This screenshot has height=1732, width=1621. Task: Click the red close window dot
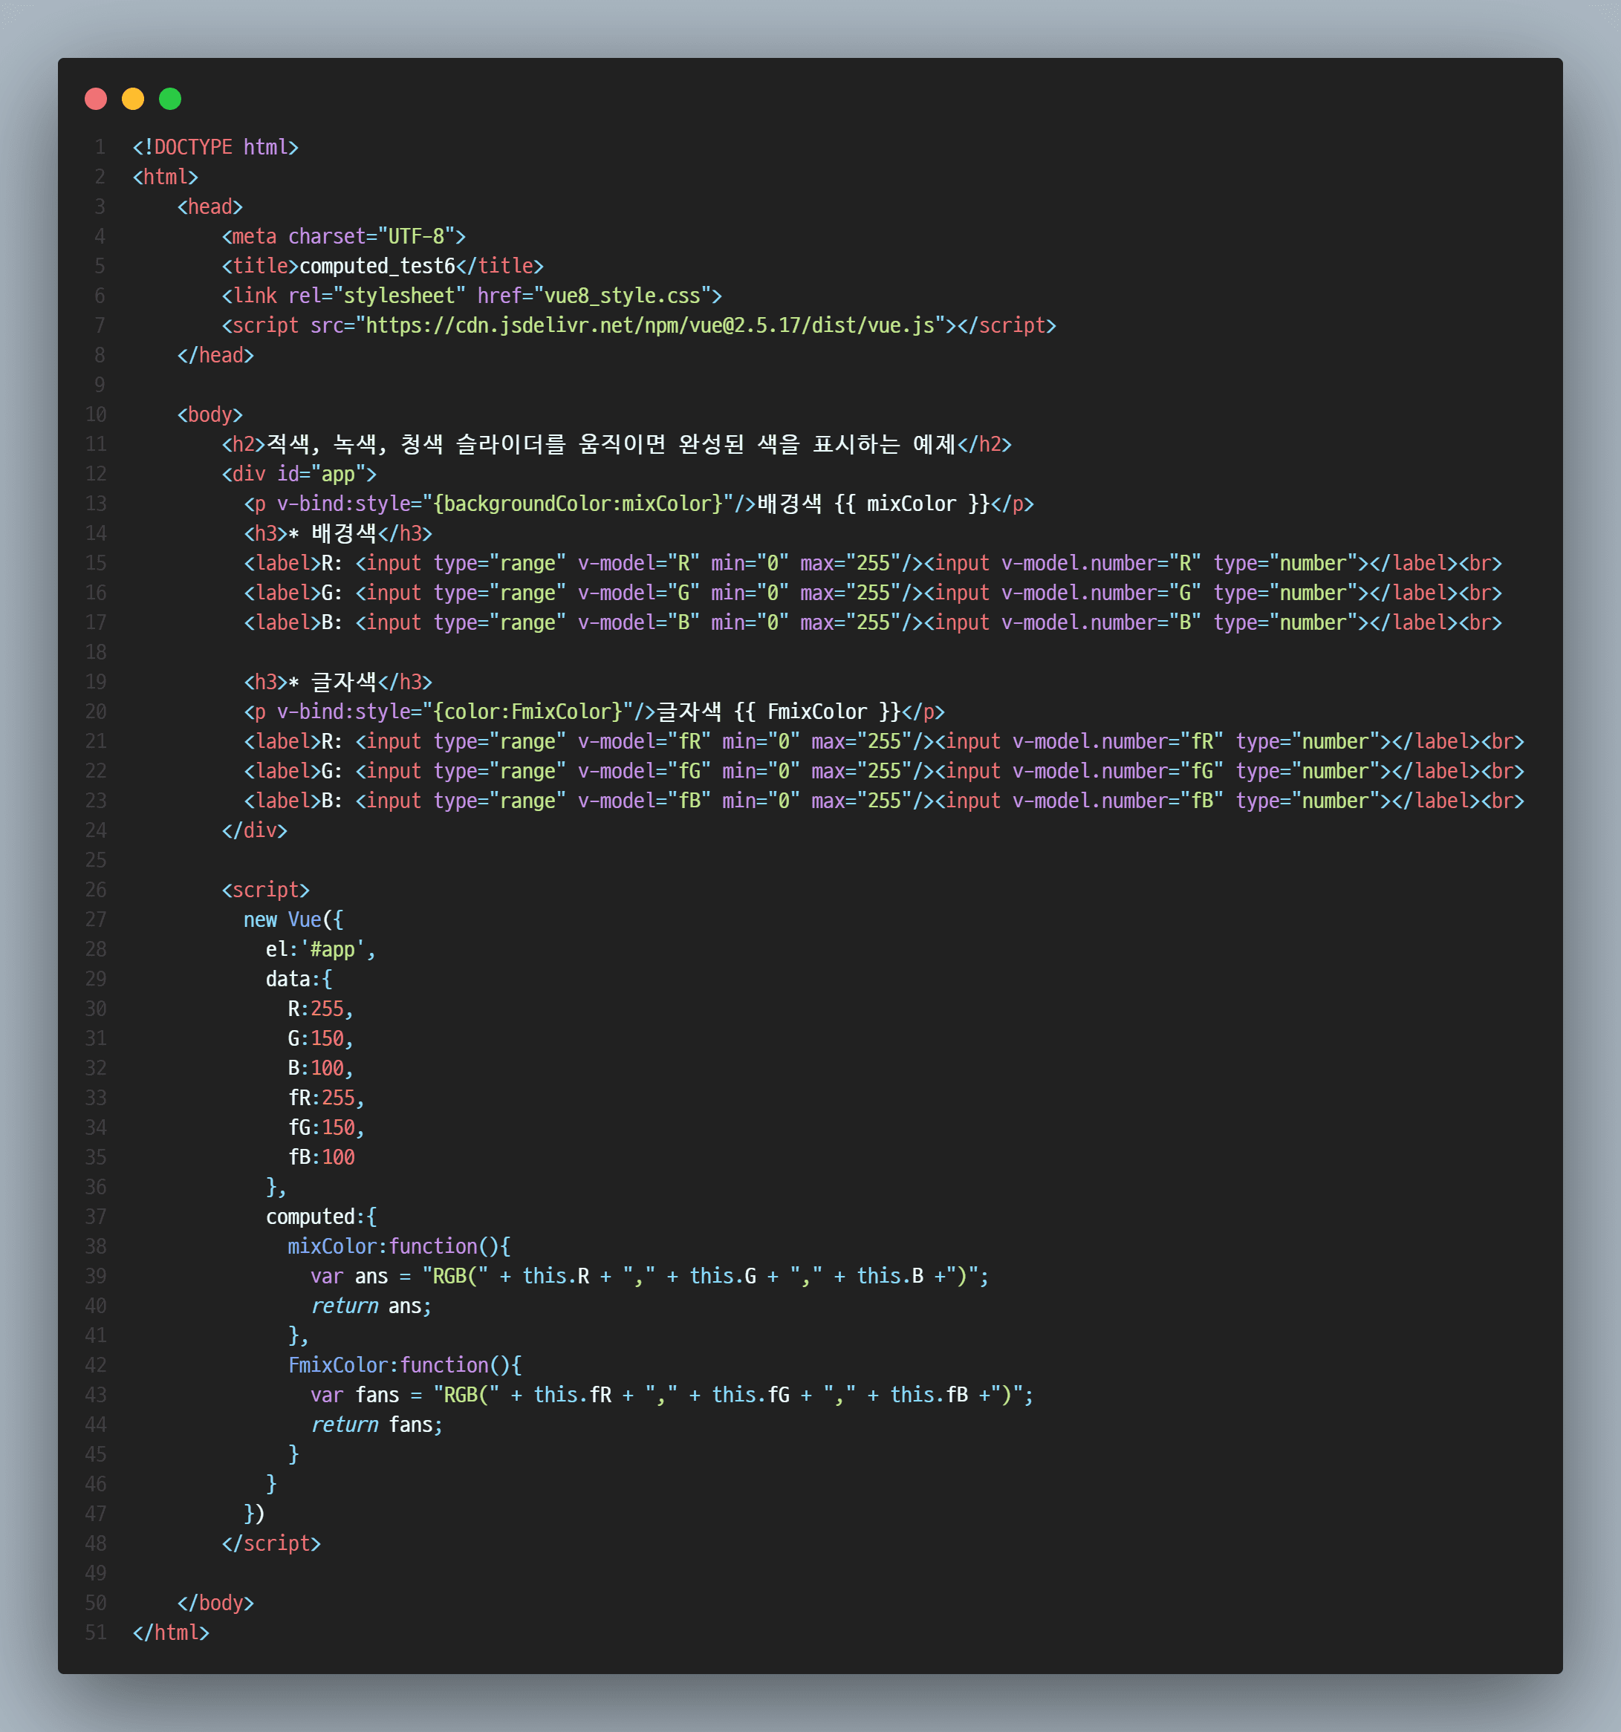tap(96, 100)
